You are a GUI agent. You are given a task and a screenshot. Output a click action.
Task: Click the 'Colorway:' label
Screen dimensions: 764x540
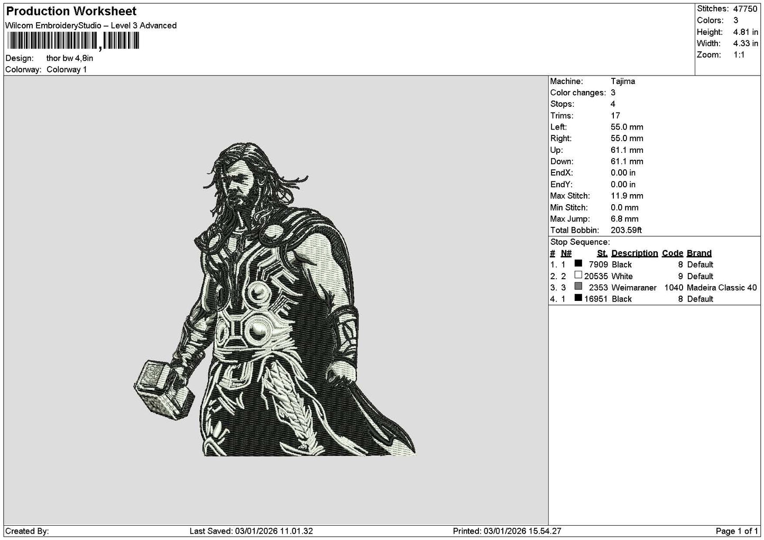click(23, 70)
